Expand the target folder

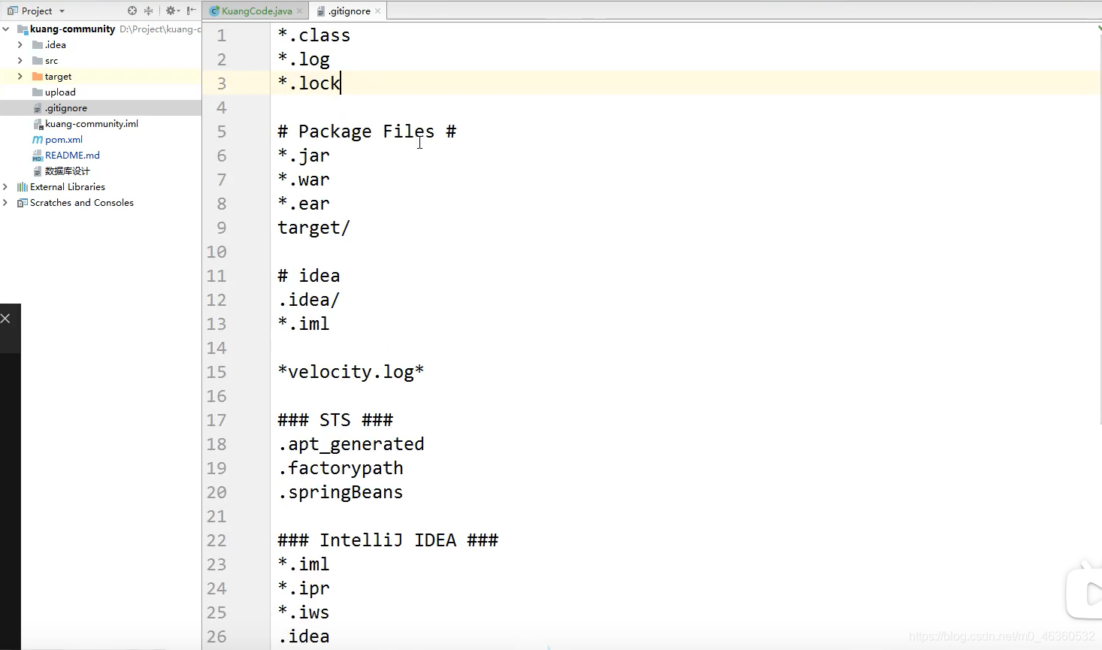(x=20, y=77)
